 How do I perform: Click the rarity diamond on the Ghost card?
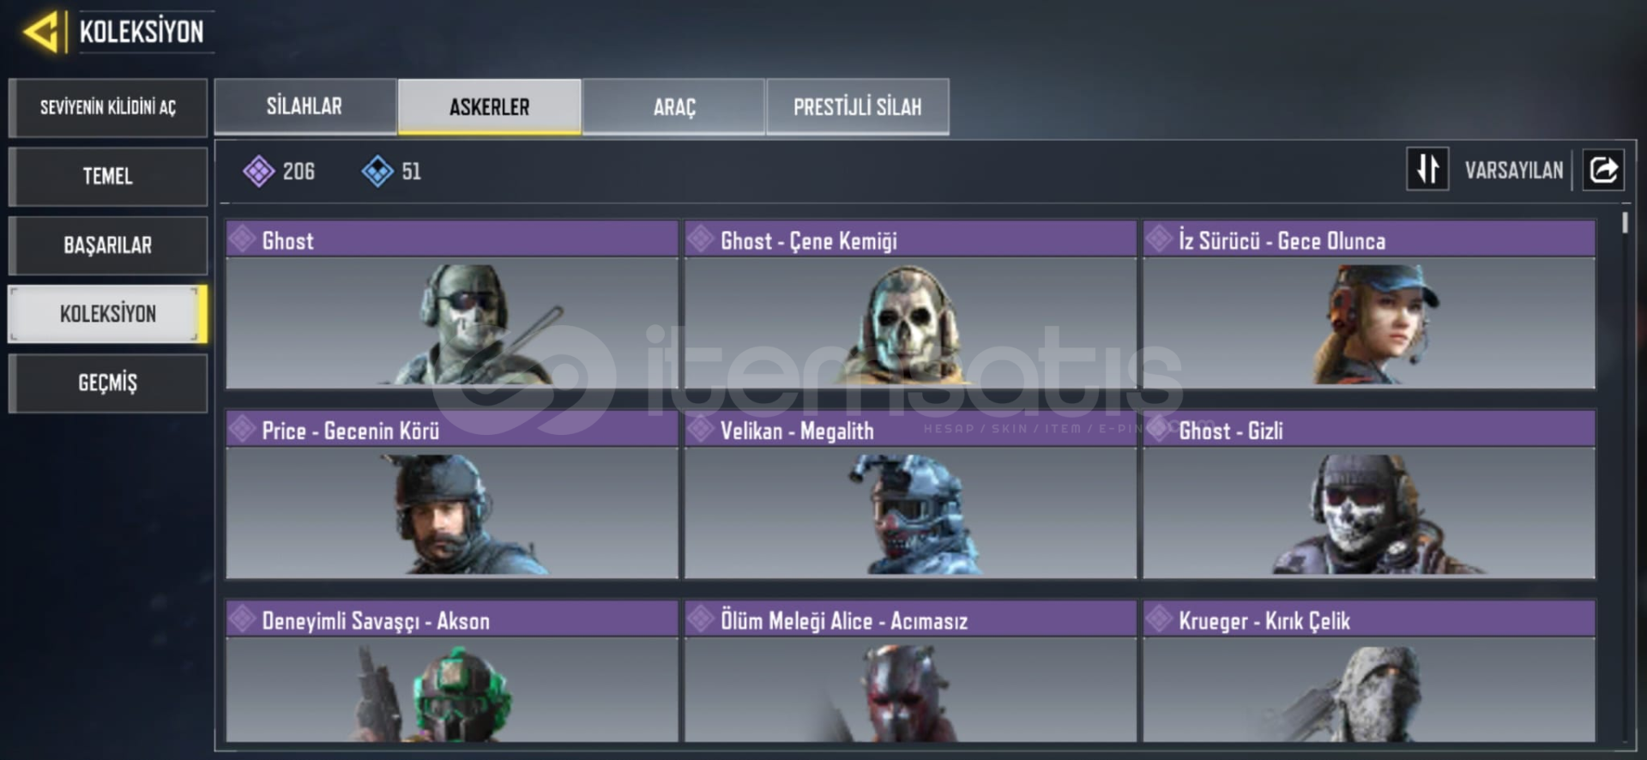243,238
